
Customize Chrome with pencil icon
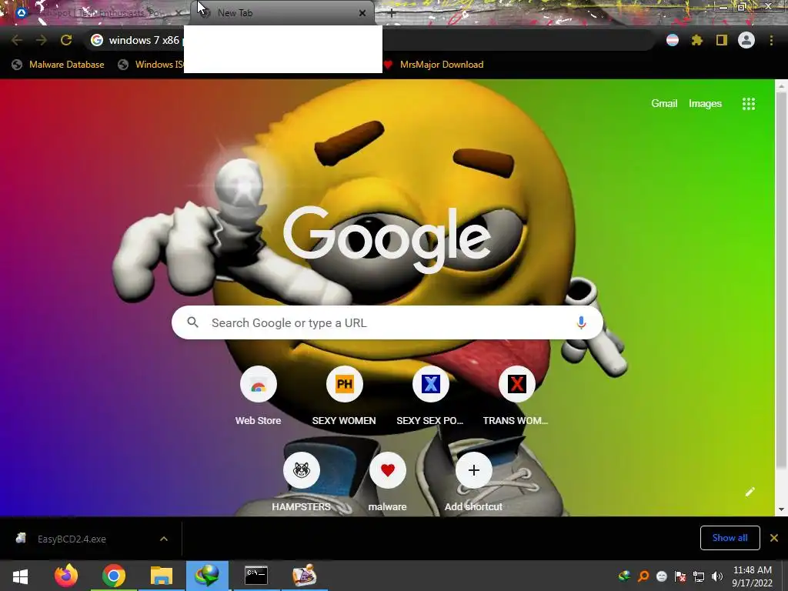tap(750, 492)
